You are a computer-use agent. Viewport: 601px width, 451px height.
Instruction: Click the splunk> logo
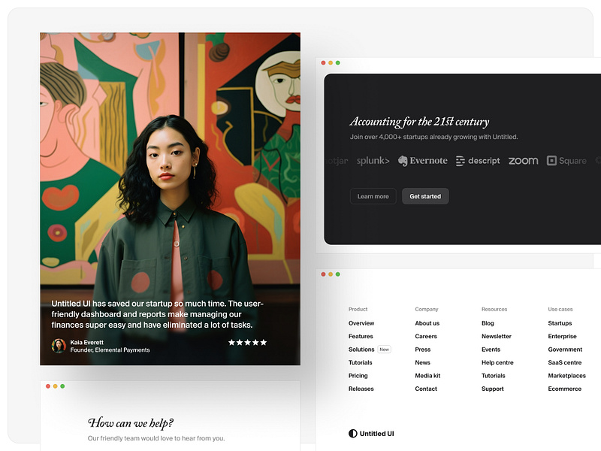click(x=373, y=161)
